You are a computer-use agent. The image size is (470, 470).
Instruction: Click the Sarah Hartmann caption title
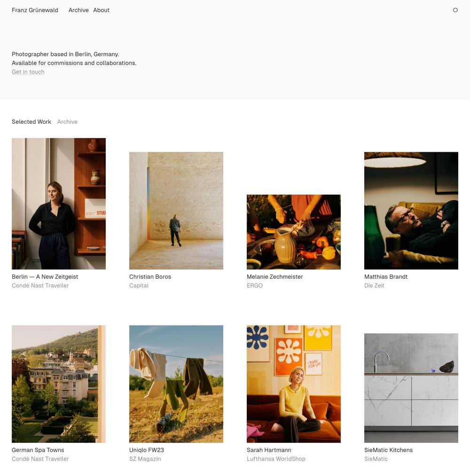[269, 450]
